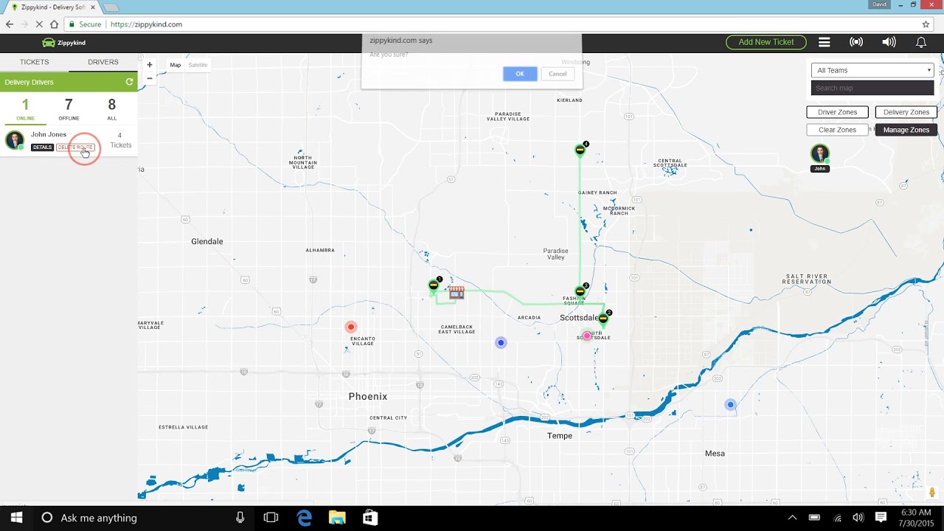Zoom out on the map

[150, 77]
